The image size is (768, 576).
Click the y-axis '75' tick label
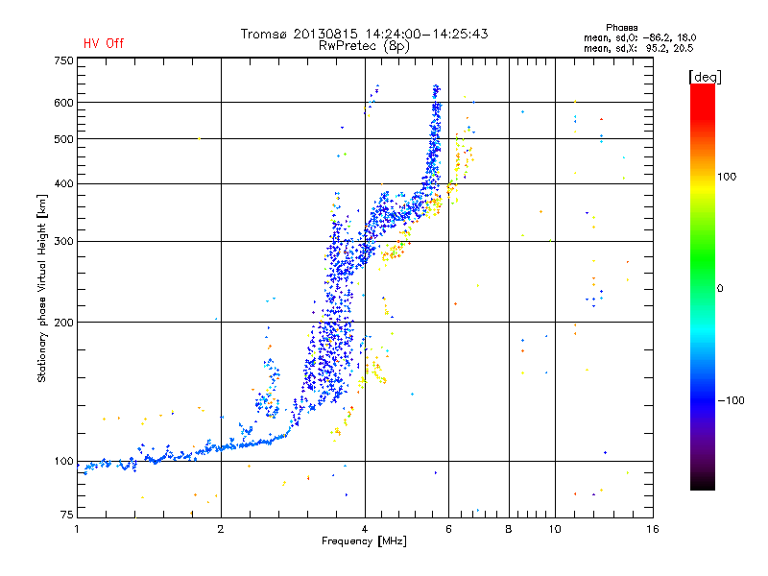67,515
